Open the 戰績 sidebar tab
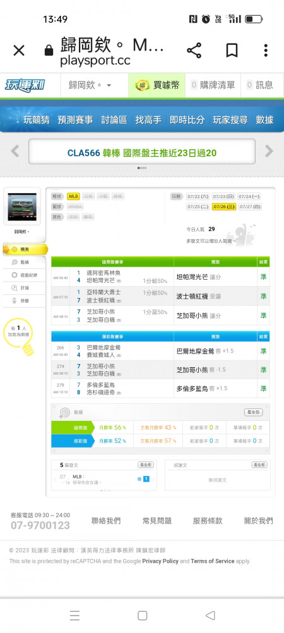Image resolution: width=284 pixels, height=633 pixels. pyautogui.click(x=24, y=263)
